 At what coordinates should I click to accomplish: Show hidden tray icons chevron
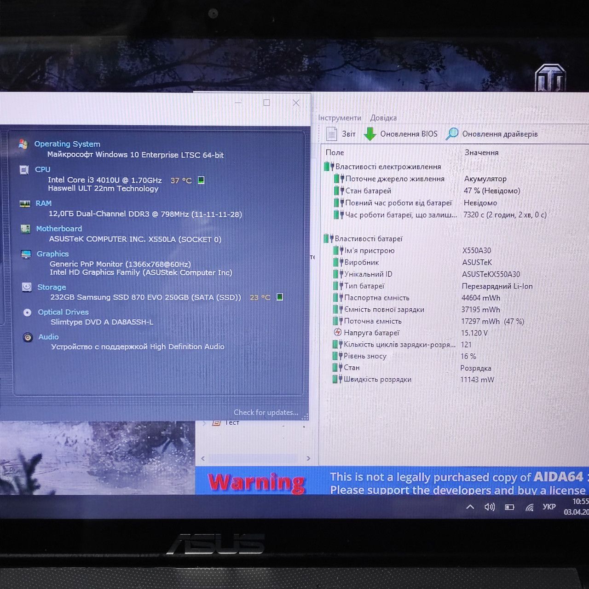click(x=470, y=507)
